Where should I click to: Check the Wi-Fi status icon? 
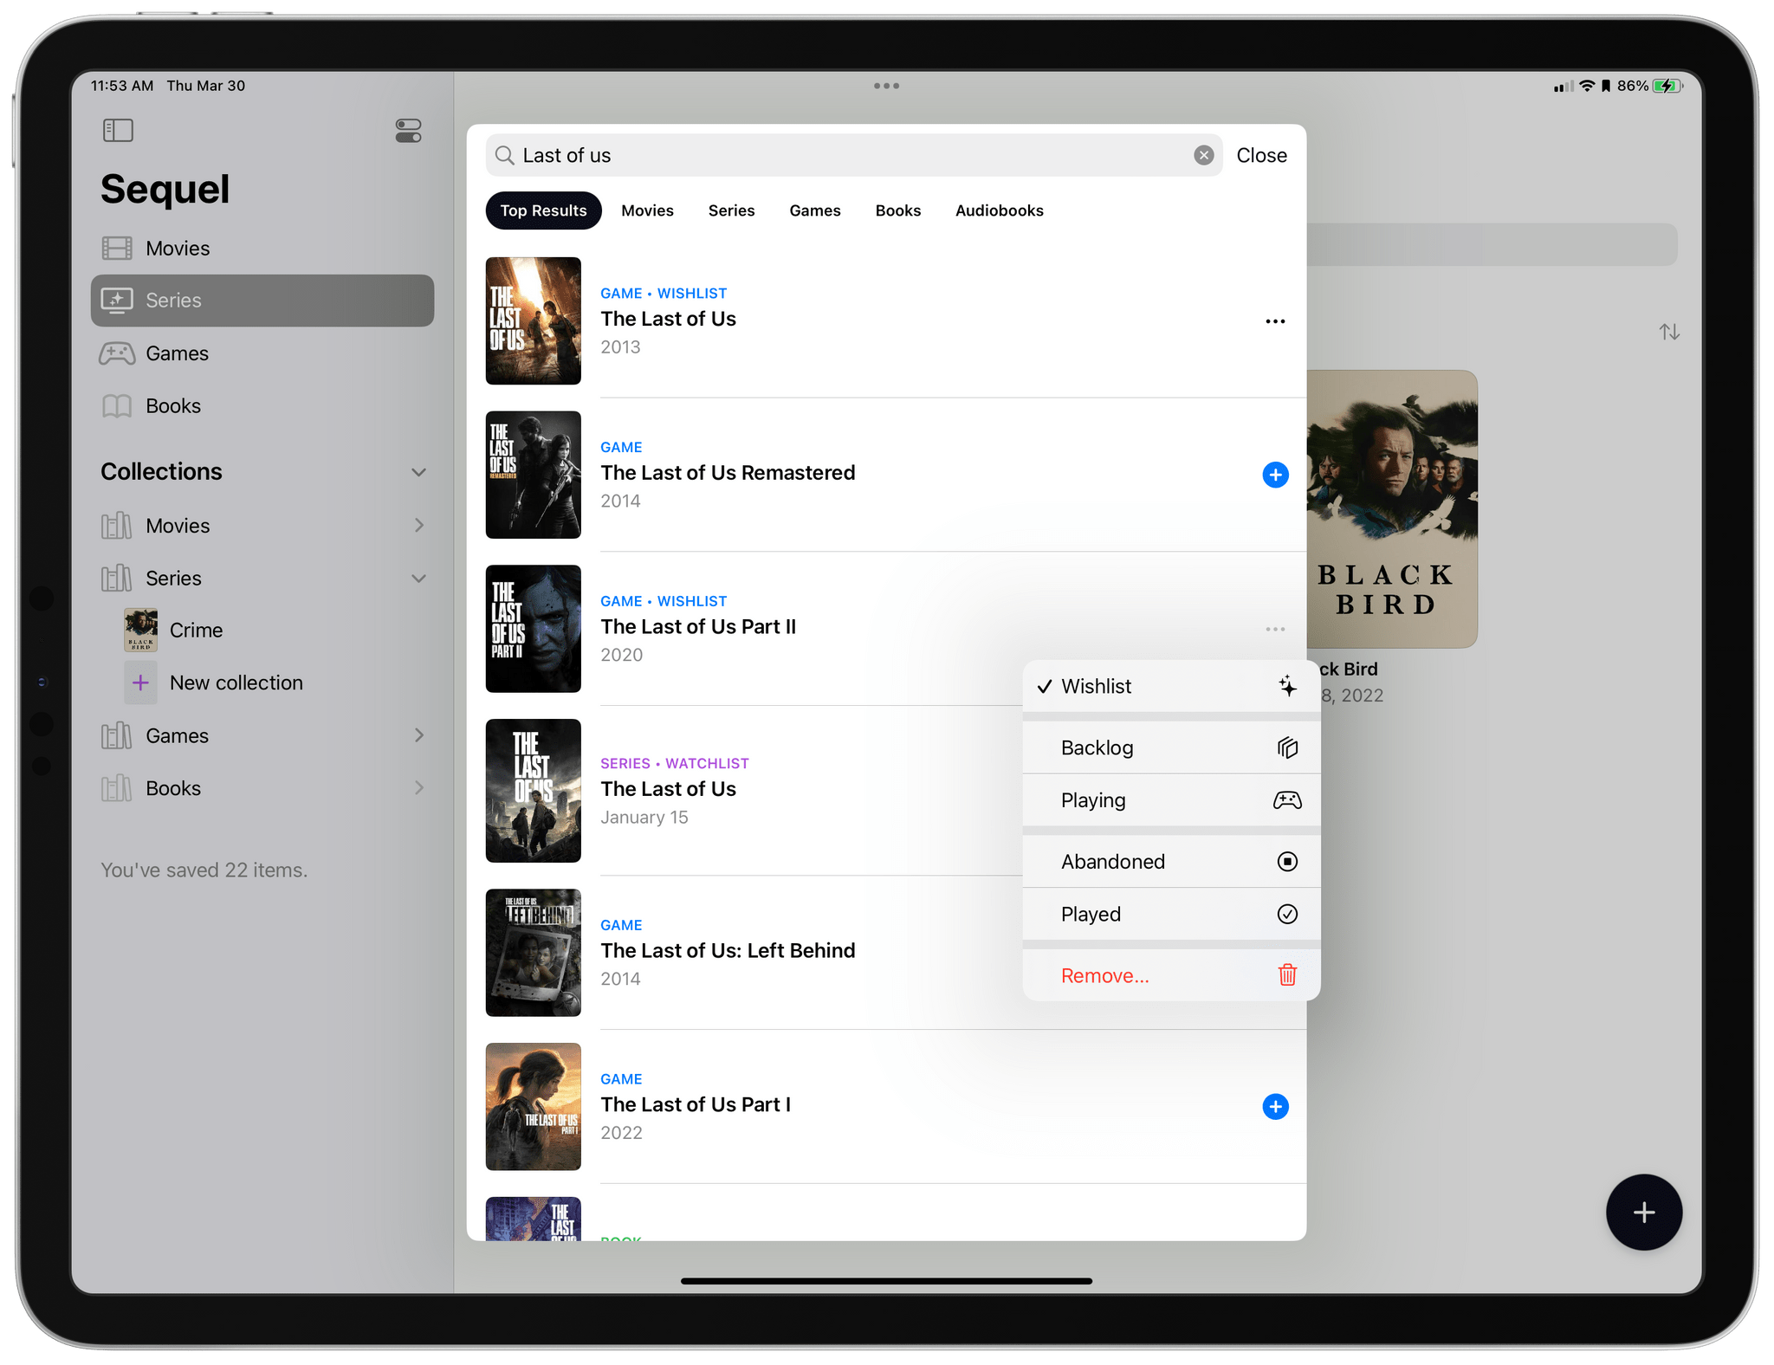pos(1587,86)
